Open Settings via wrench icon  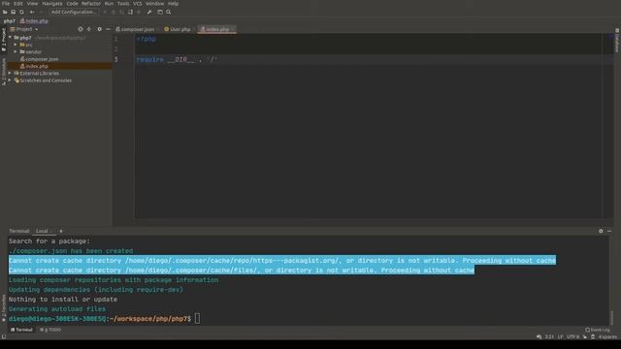pos(149,13)
